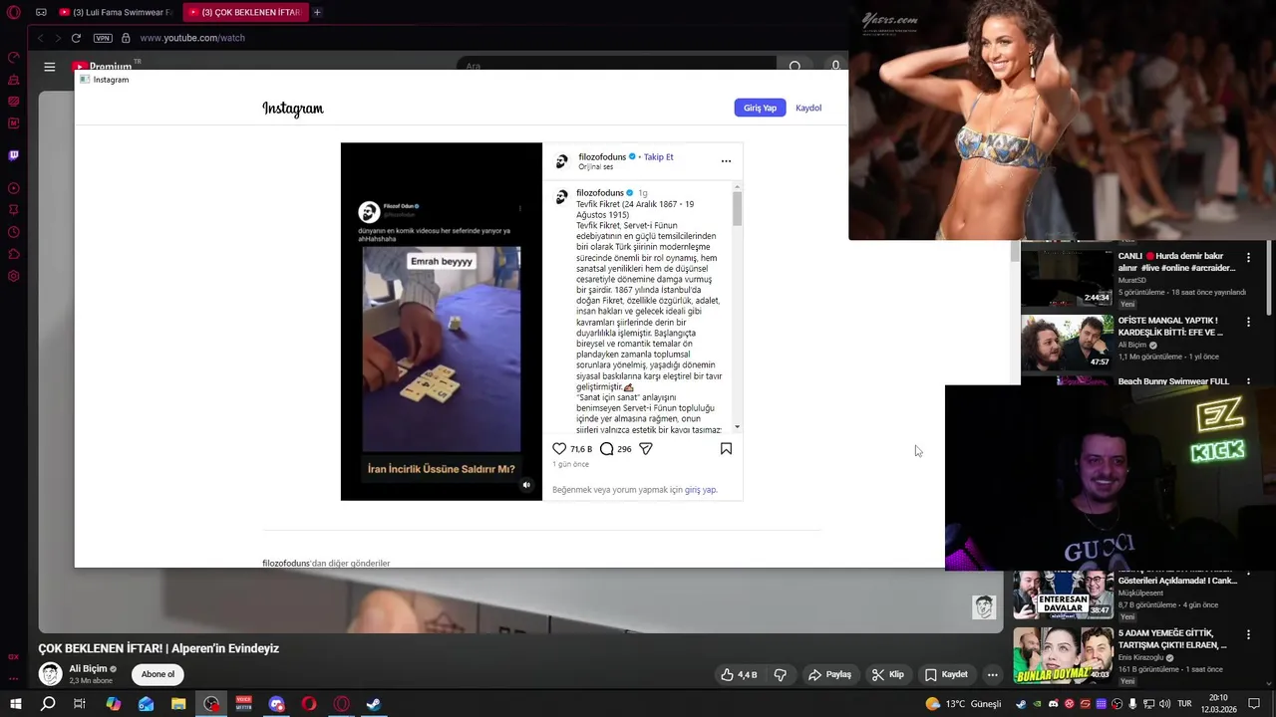Play the BUNLAR DOYMAZ video thumbnail
Screen dimensions: 1276x717
tap(1063, 654)
